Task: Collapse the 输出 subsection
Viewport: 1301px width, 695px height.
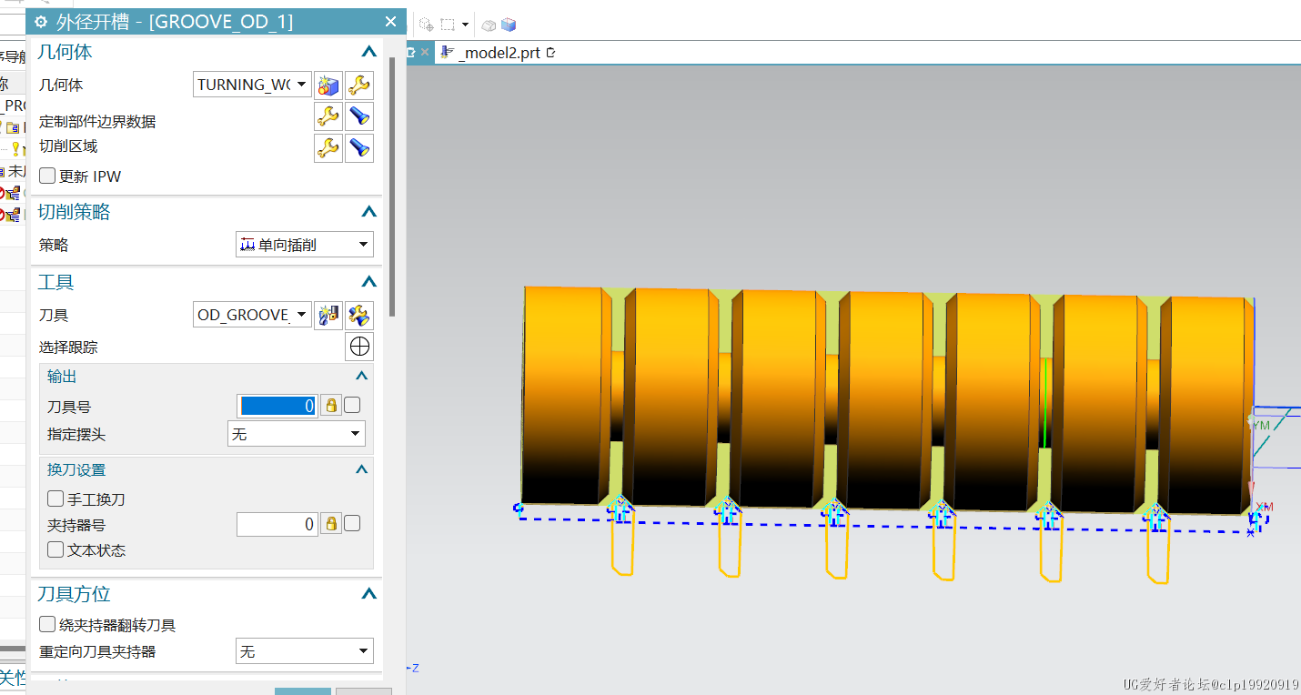Action: (361, 377)
